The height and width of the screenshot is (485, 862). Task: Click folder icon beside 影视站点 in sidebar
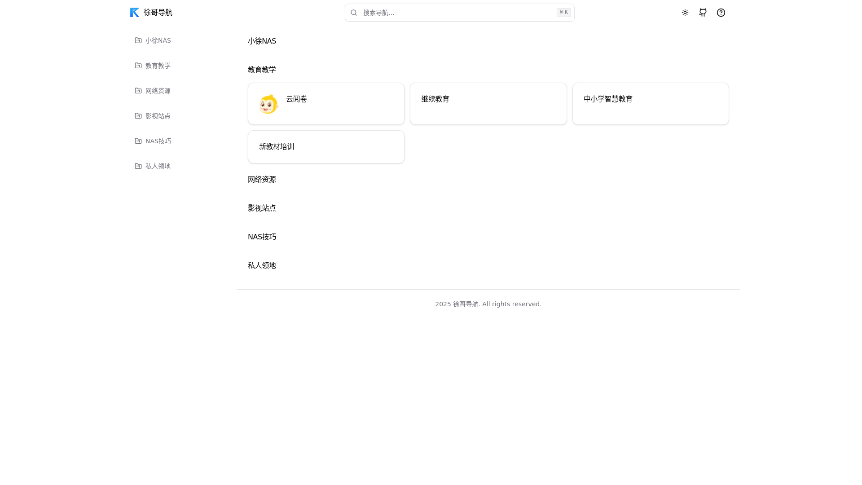[138, 116]
